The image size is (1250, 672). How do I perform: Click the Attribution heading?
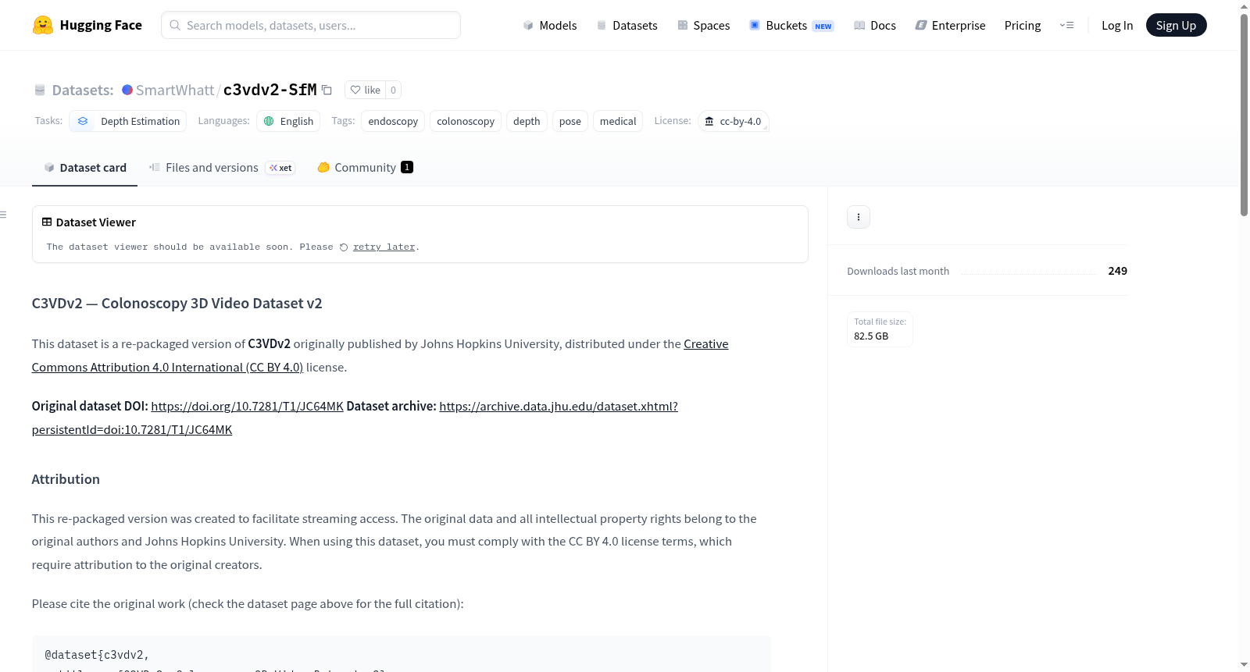point(66,479)
